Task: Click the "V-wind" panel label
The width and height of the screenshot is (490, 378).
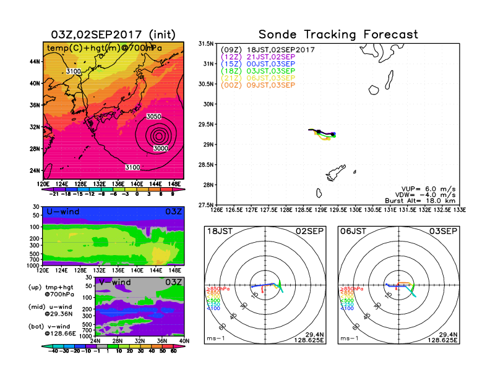Action: pyautogui.click(x=115, y=282)
